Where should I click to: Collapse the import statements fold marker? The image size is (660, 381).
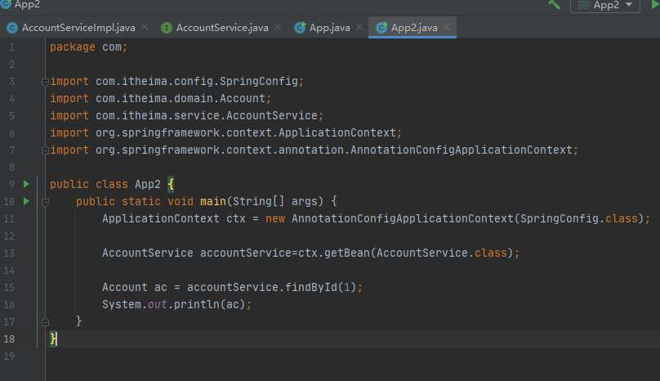[46, 82]
